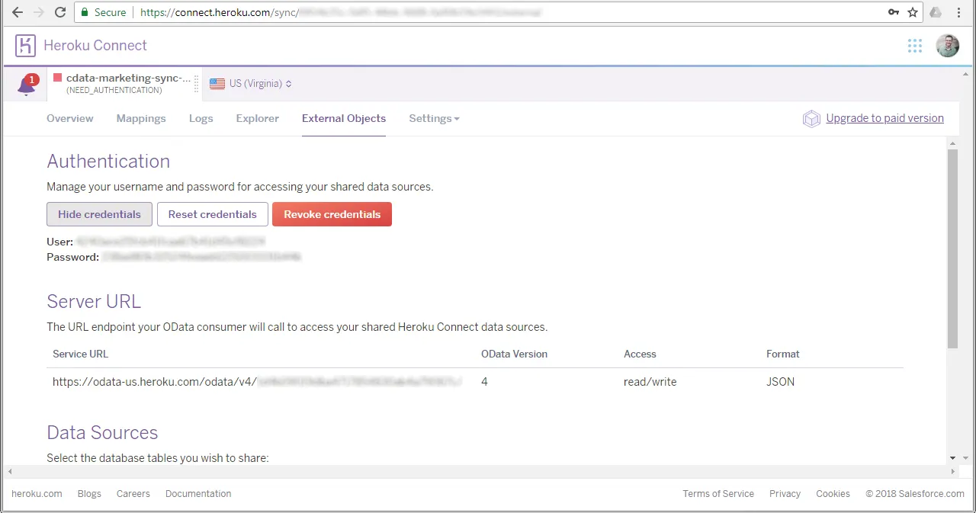The image size is (976, 513).
Task: Click the red Revoke credentials button
Action: [x=332, y=214]
